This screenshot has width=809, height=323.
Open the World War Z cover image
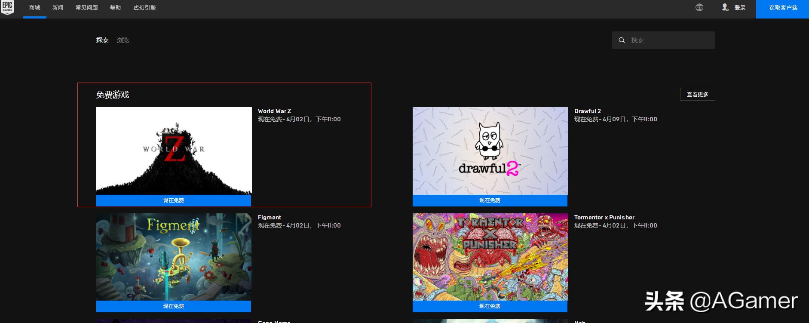(x=174, y=151)
